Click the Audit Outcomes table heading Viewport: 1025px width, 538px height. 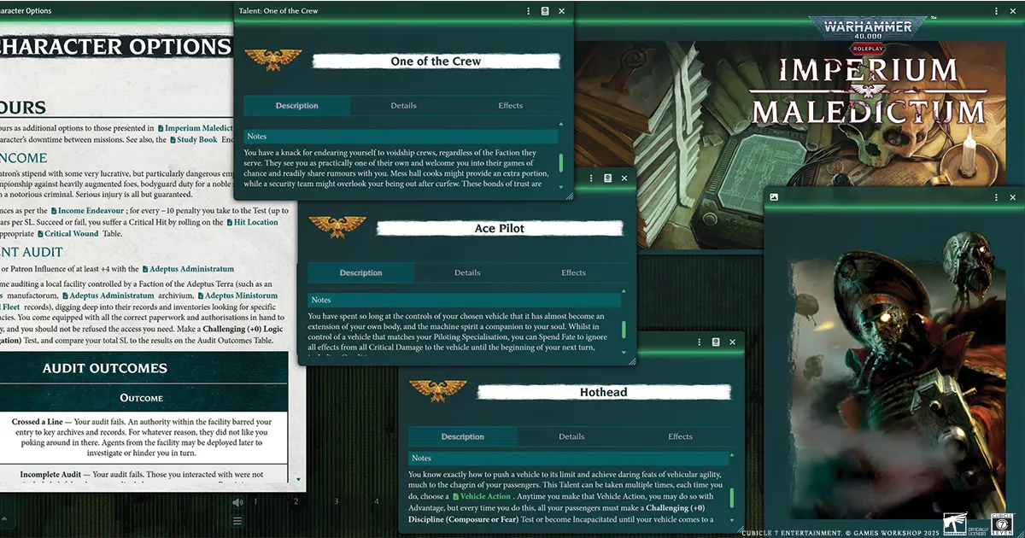coord(105,369)
